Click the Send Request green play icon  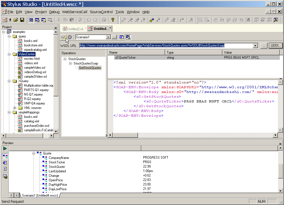point(4,148)
